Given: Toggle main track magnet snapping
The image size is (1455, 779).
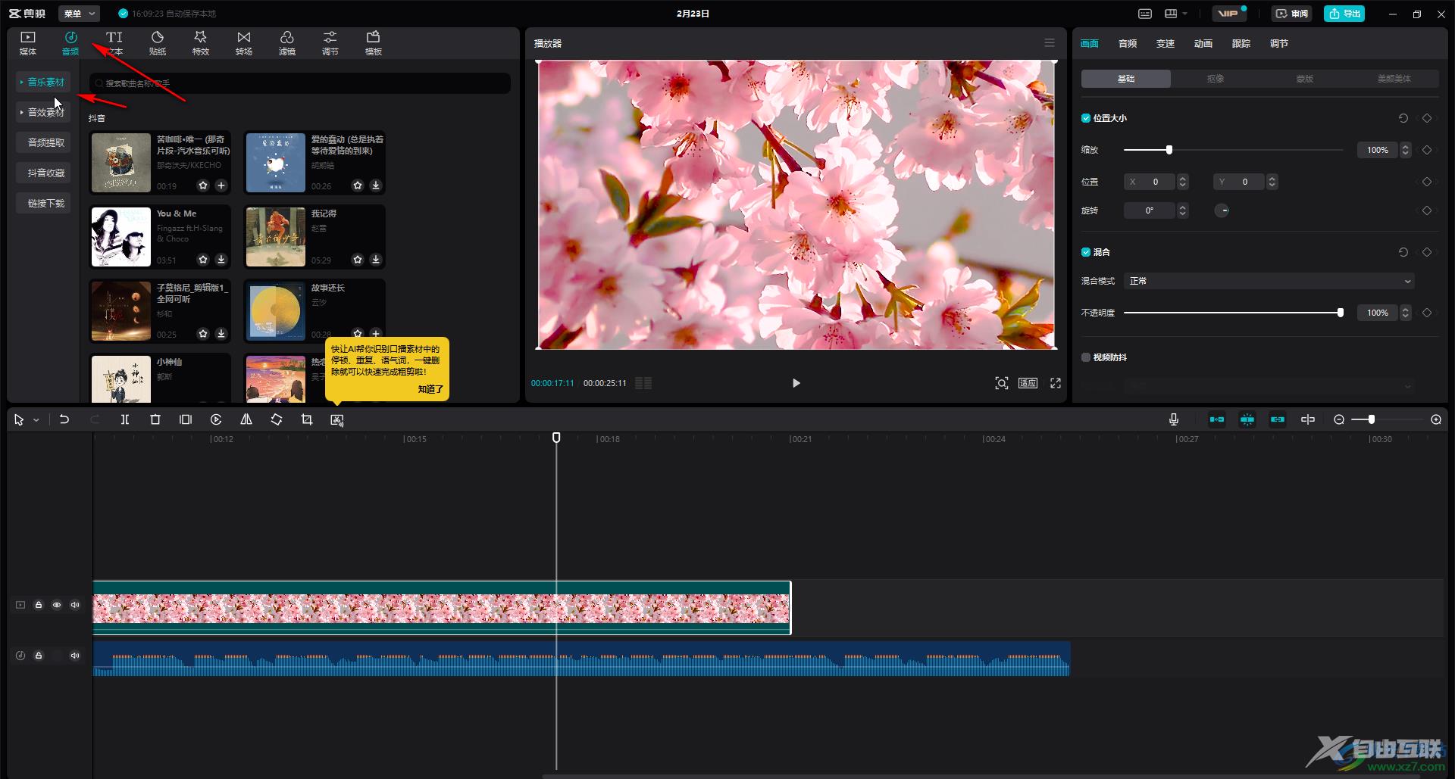Looking at the screenshot, I should point(1217,419).
